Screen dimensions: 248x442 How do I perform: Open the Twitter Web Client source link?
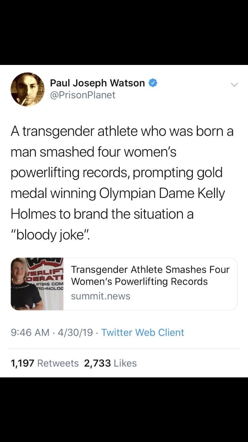pyautogui.click(x=143, y=332)
